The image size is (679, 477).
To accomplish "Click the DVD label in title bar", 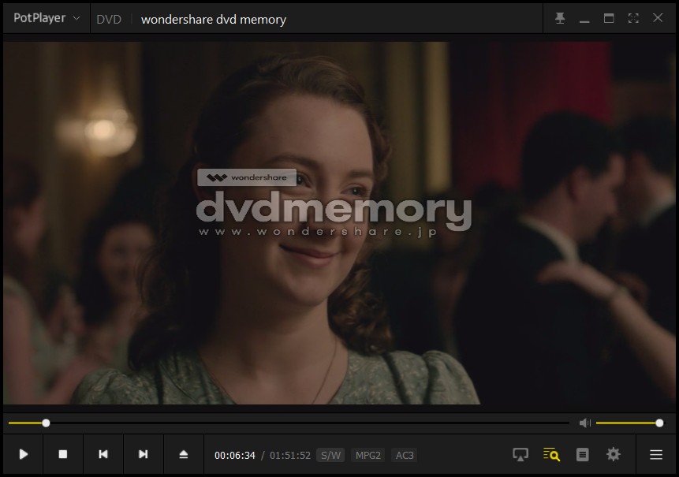I will click(x=109, y=19).
